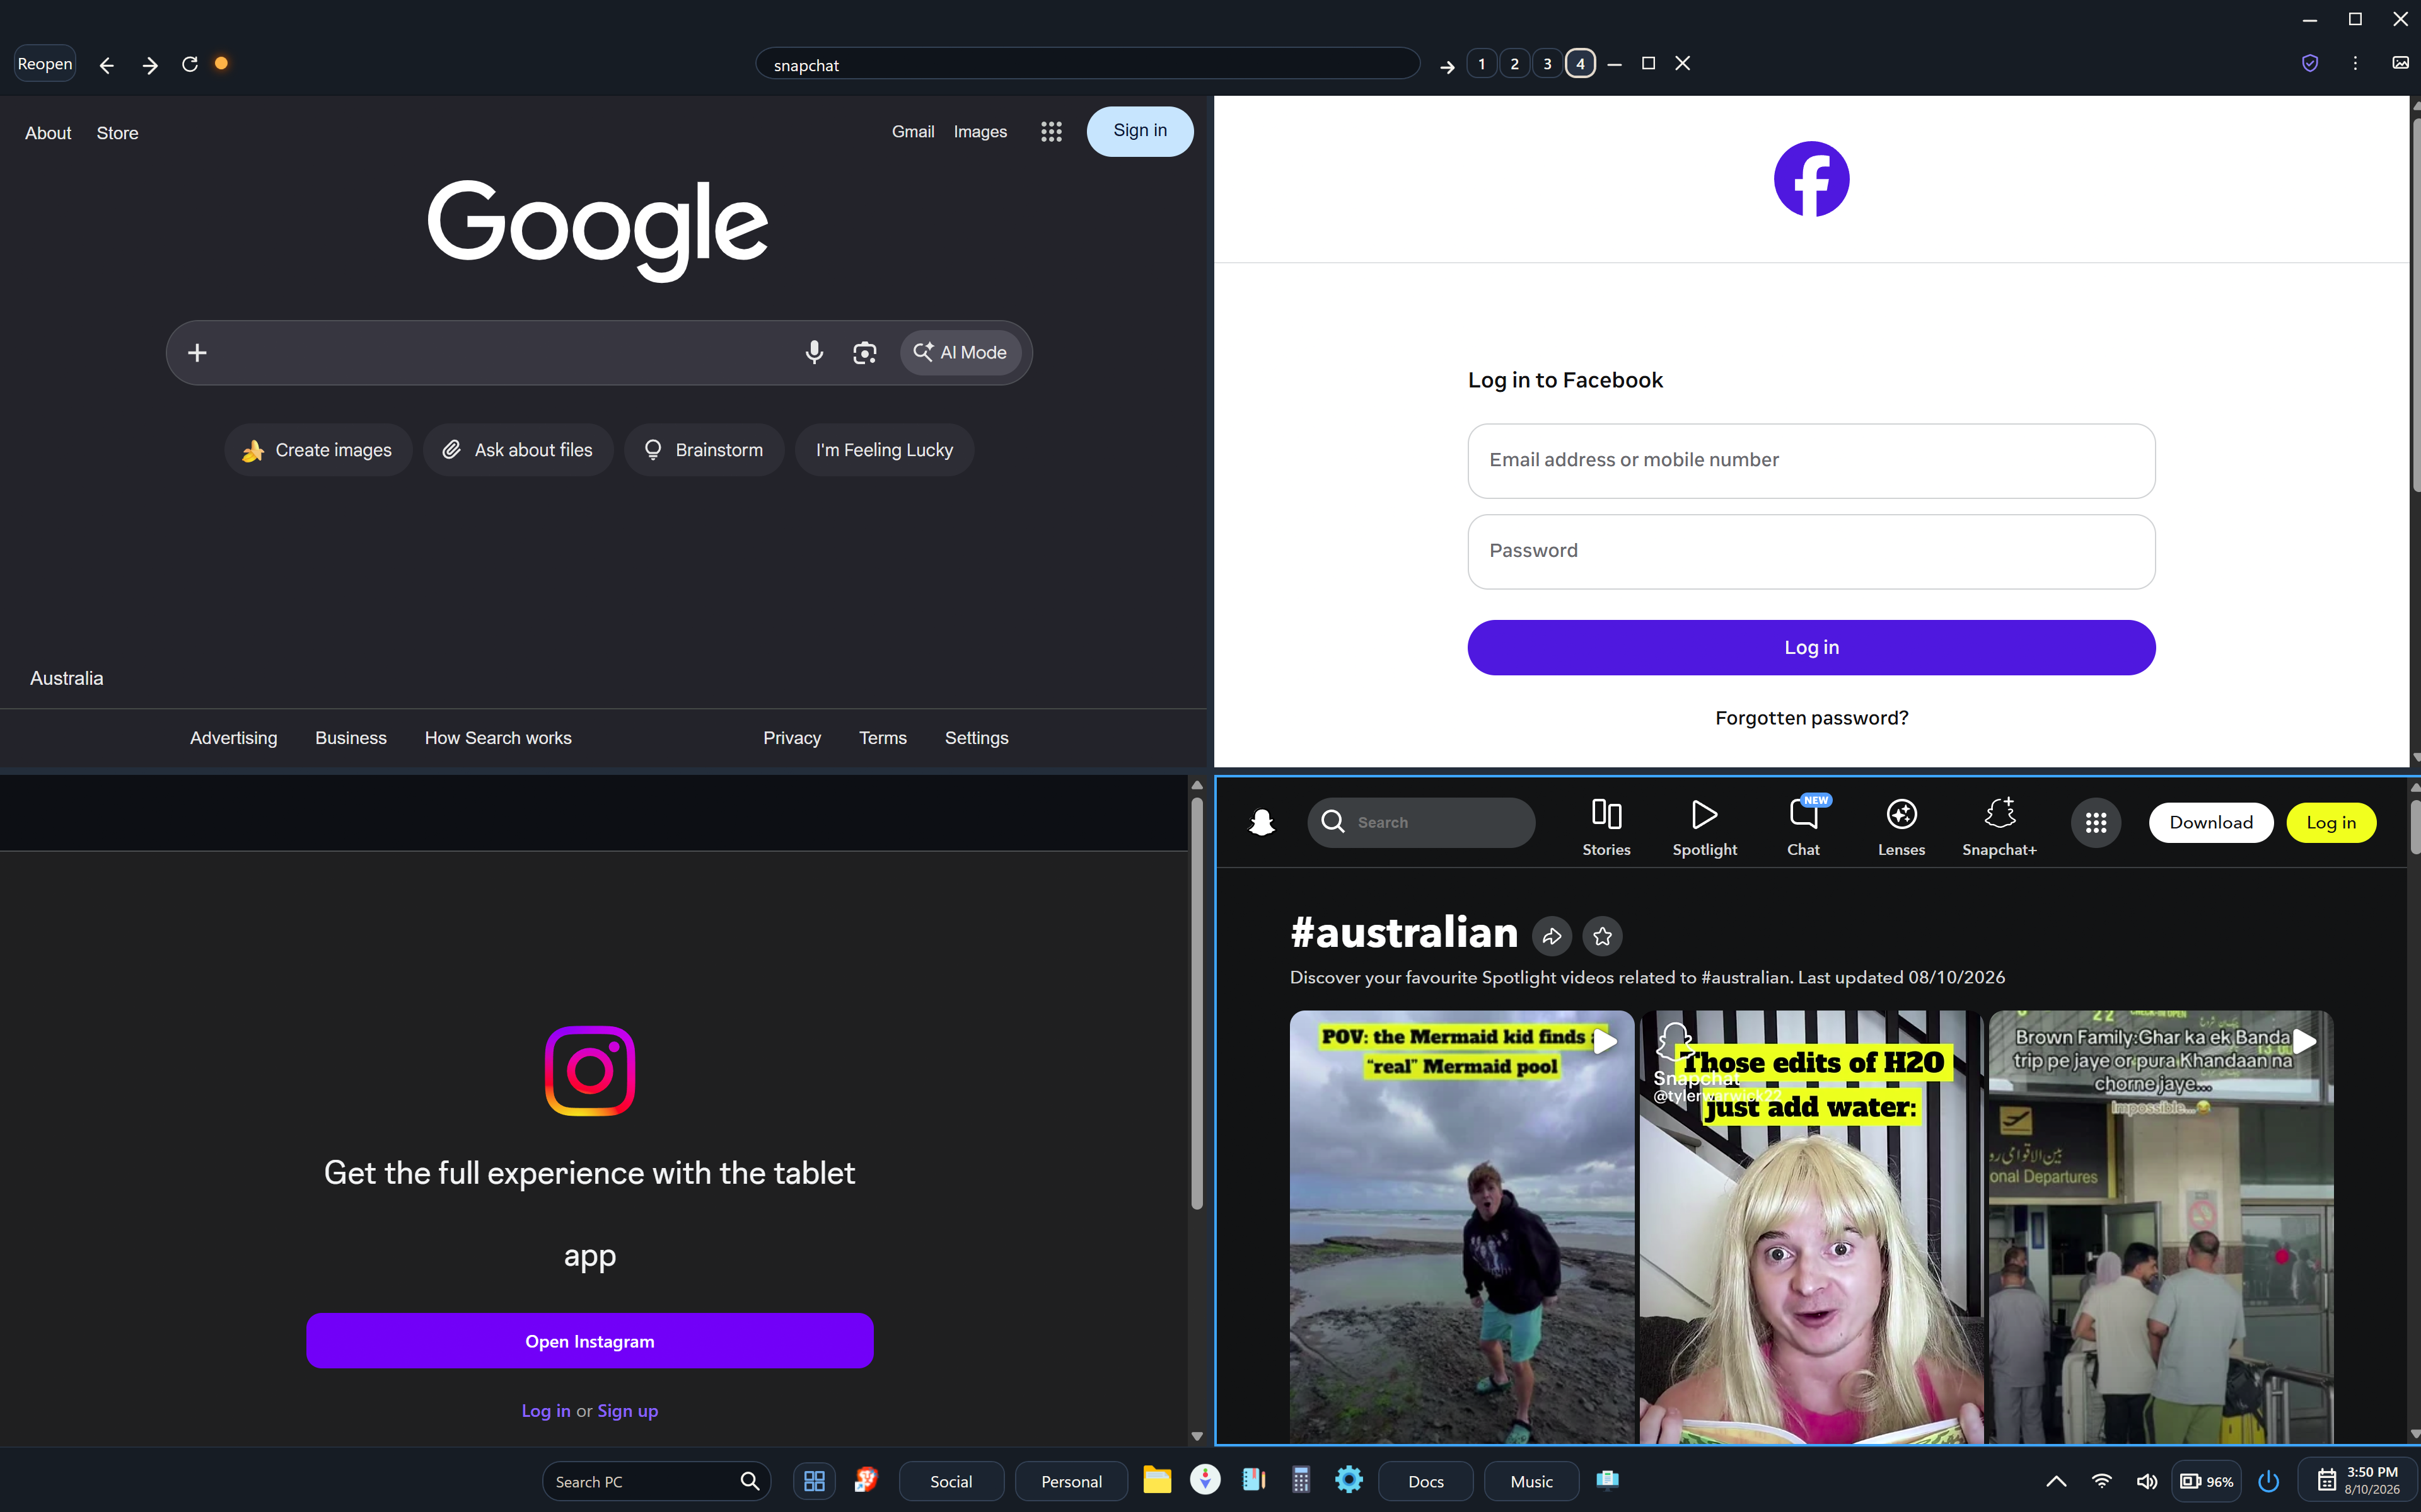Favourite the #australian hashtag with star
Viewport: 2421px width, 1512px height.
(1603, 936)
